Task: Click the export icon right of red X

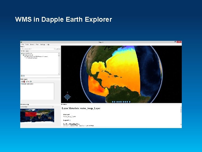Action: [x=31, y=81]
